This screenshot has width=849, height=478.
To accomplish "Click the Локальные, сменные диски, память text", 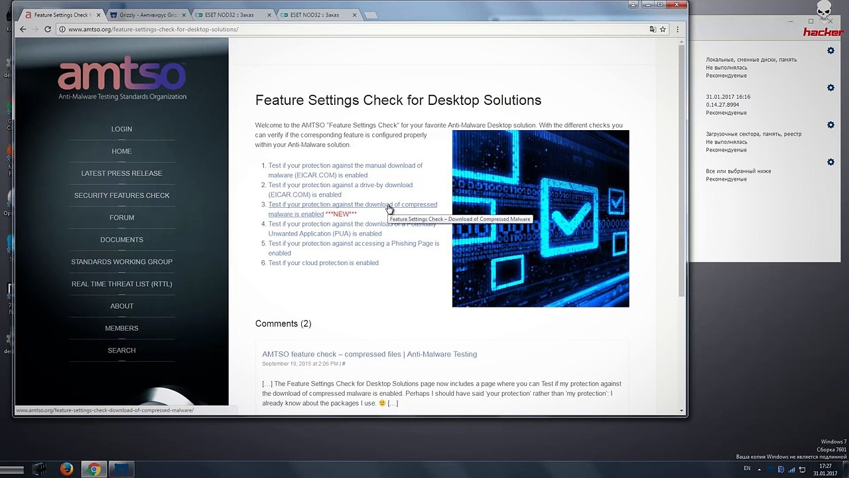I will [751, 60].
